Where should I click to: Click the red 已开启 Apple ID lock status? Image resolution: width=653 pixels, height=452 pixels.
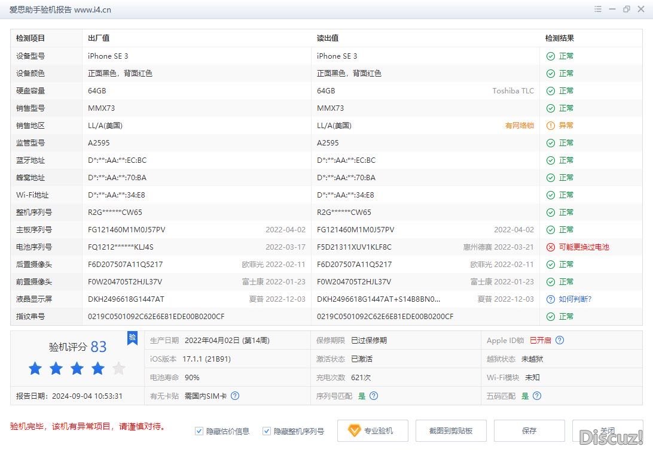coord(540,340)
